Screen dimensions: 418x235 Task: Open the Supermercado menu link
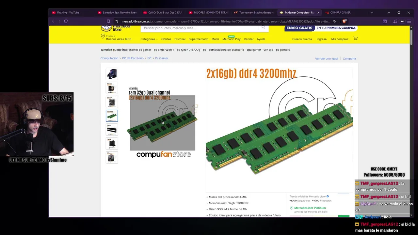click(x=198, y=39)
